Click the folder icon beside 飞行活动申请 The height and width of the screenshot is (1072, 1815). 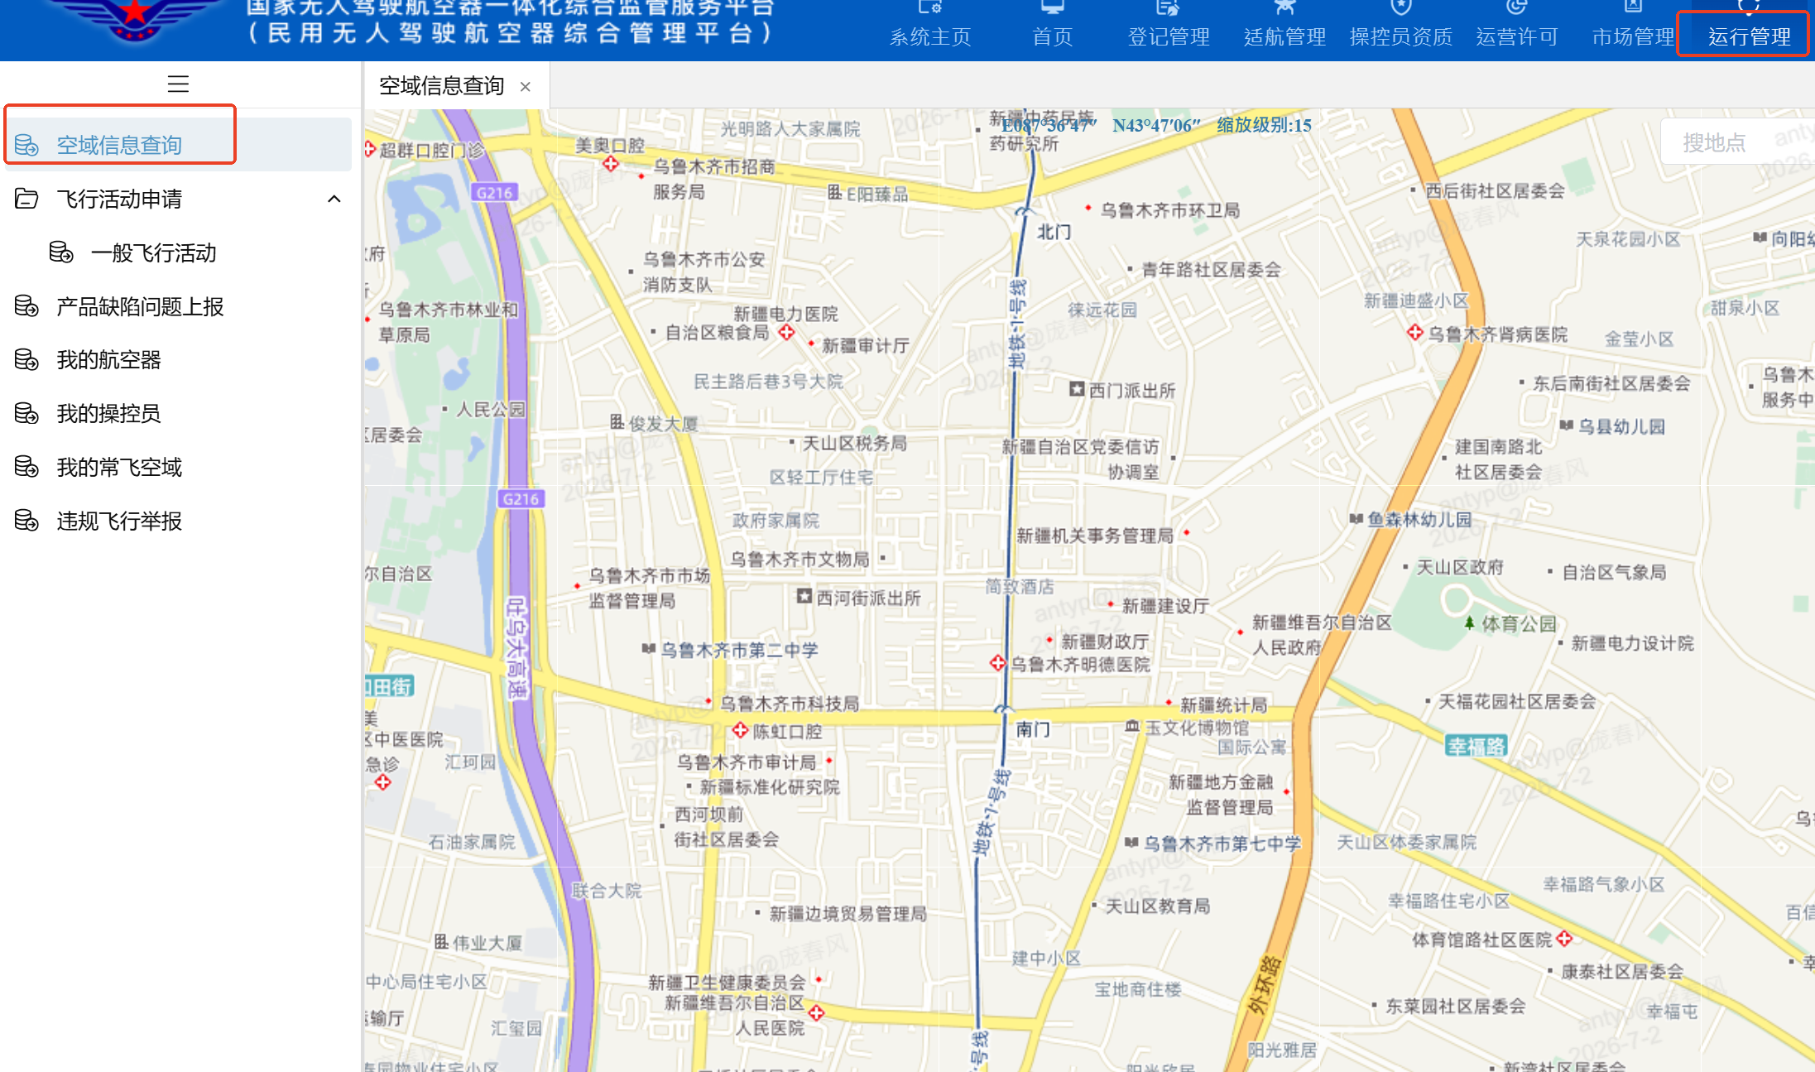pos(26,199)
